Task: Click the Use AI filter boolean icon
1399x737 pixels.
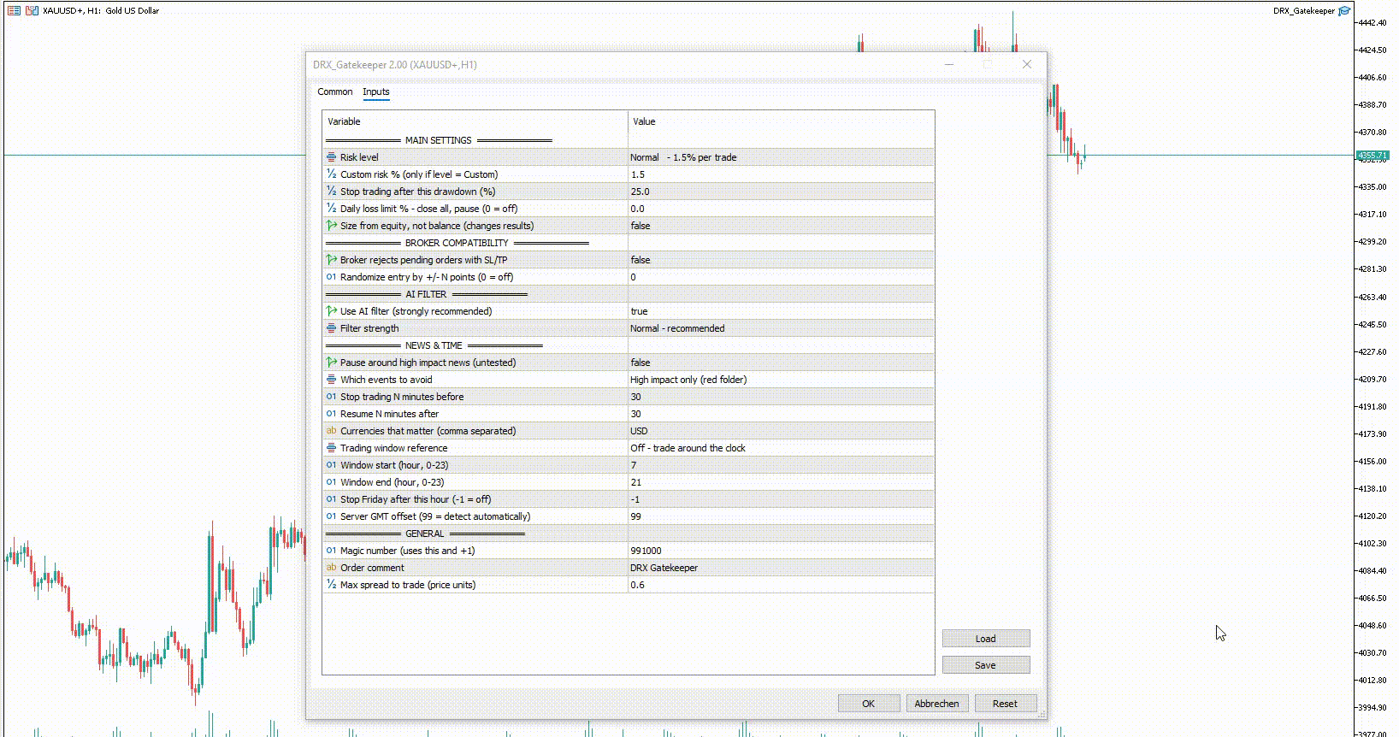Action: 331,311
